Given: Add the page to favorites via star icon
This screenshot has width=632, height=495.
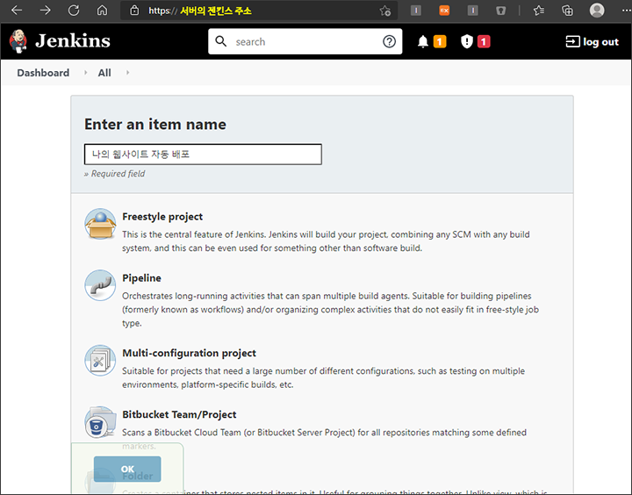Looking at the screenshot, I should [x=385, y=11].
